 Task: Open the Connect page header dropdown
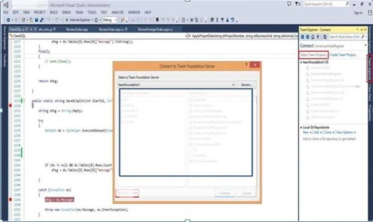point(365,45)
